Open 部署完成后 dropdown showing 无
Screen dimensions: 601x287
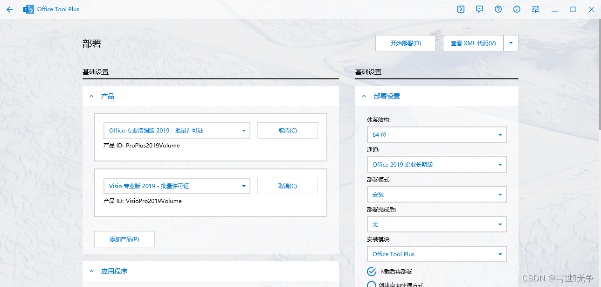tap(437, 224)
